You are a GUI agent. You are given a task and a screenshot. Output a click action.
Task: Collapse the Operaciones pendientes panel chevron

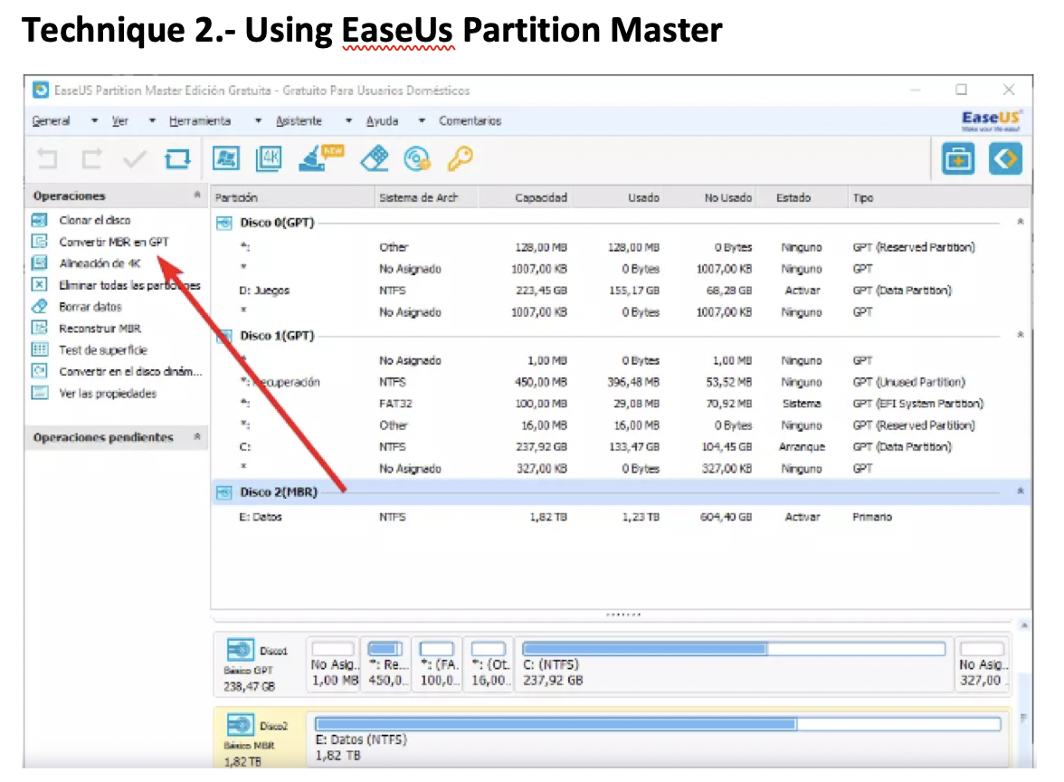point(197,436)
